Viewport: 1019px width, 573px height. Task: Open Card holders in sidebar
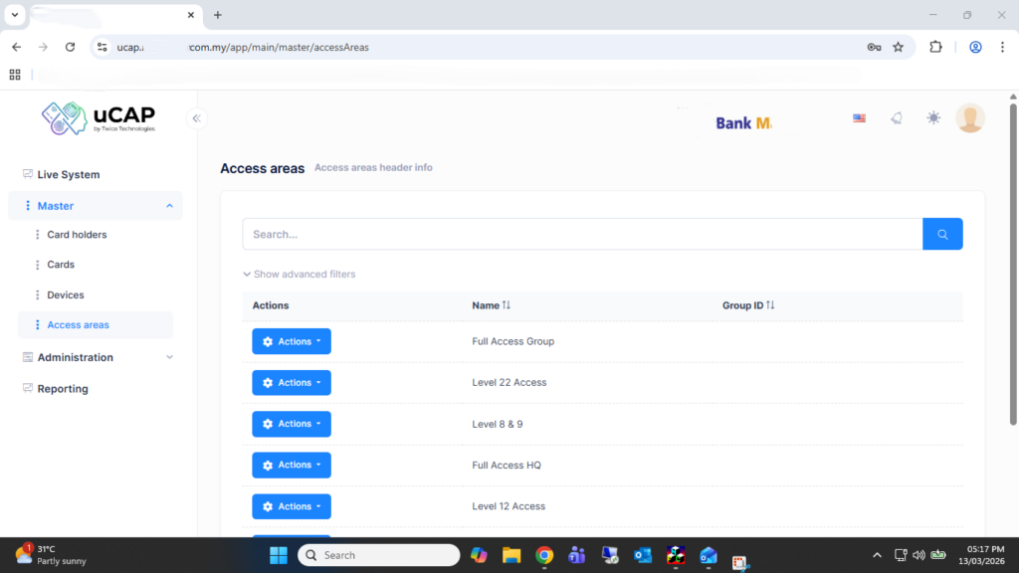77,235
